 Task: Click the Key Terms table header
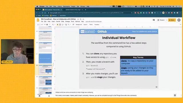[x=138, y=57]
